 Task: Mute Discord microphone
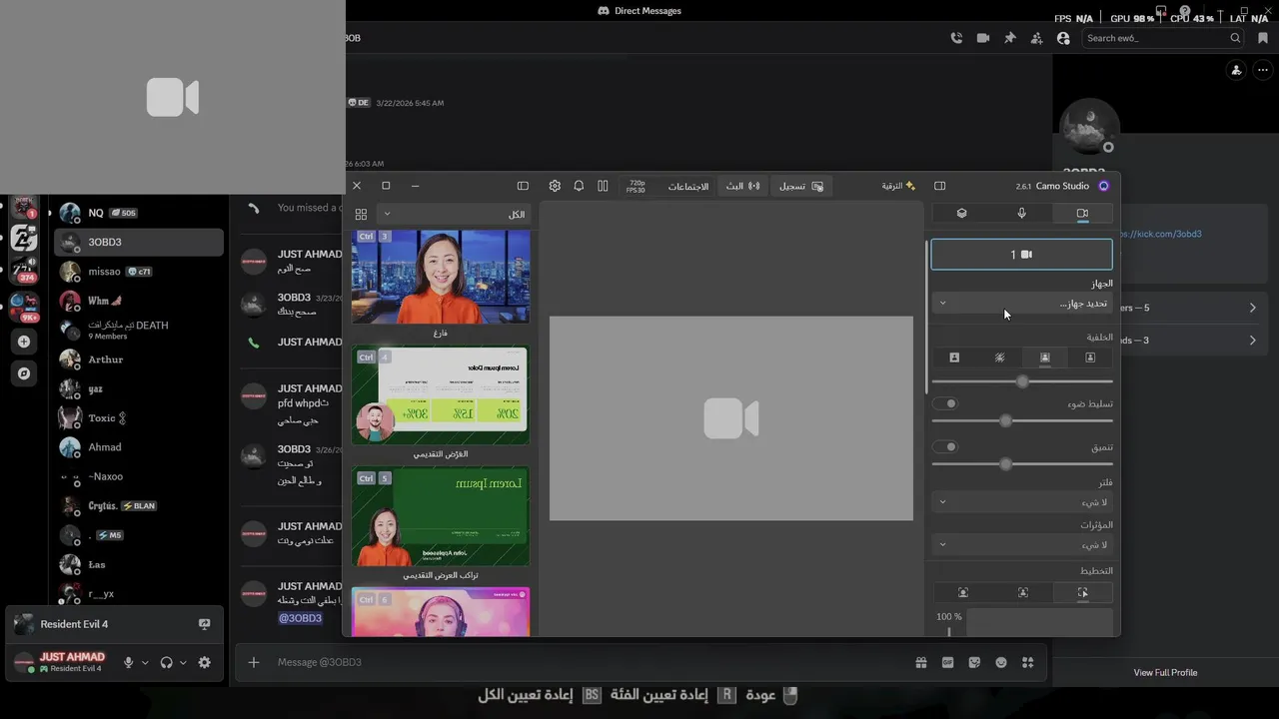(128, 662)
